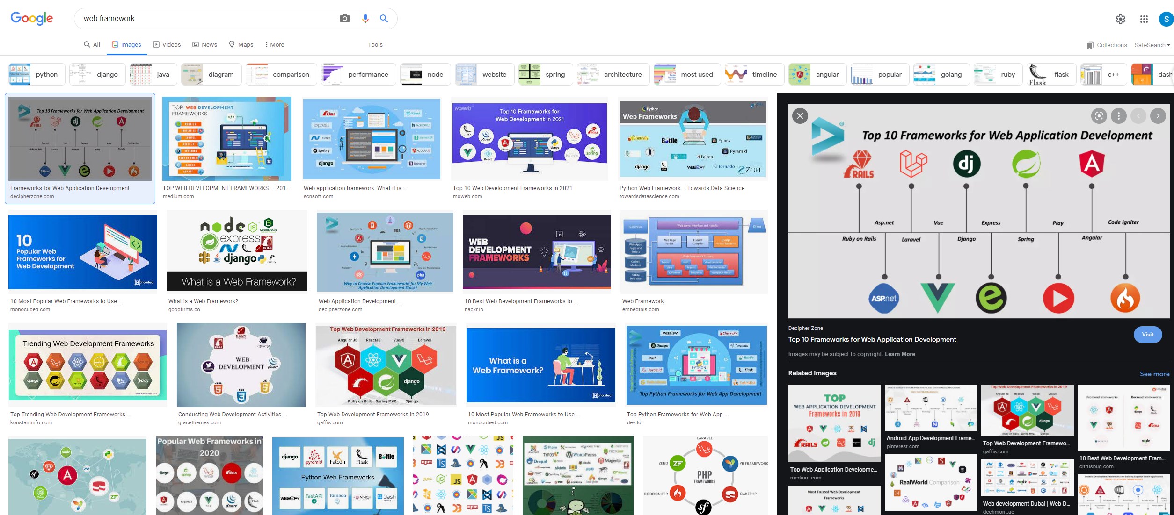Click the See more related images link
The height and width of the screenshot is (515, 1174).
click(1154, 374)
